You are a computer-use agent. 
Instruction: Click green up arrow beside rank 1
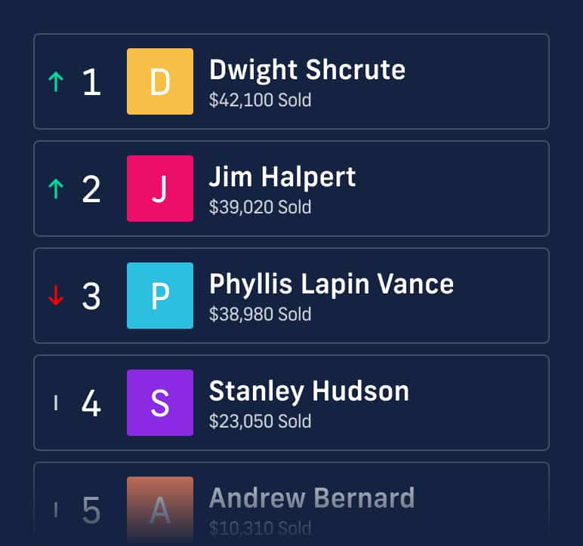[x=55, y=81]
